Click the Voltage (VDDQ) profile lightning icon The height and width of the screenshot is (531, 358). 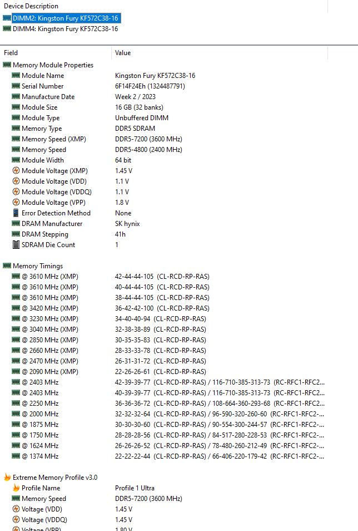(16, 519)
